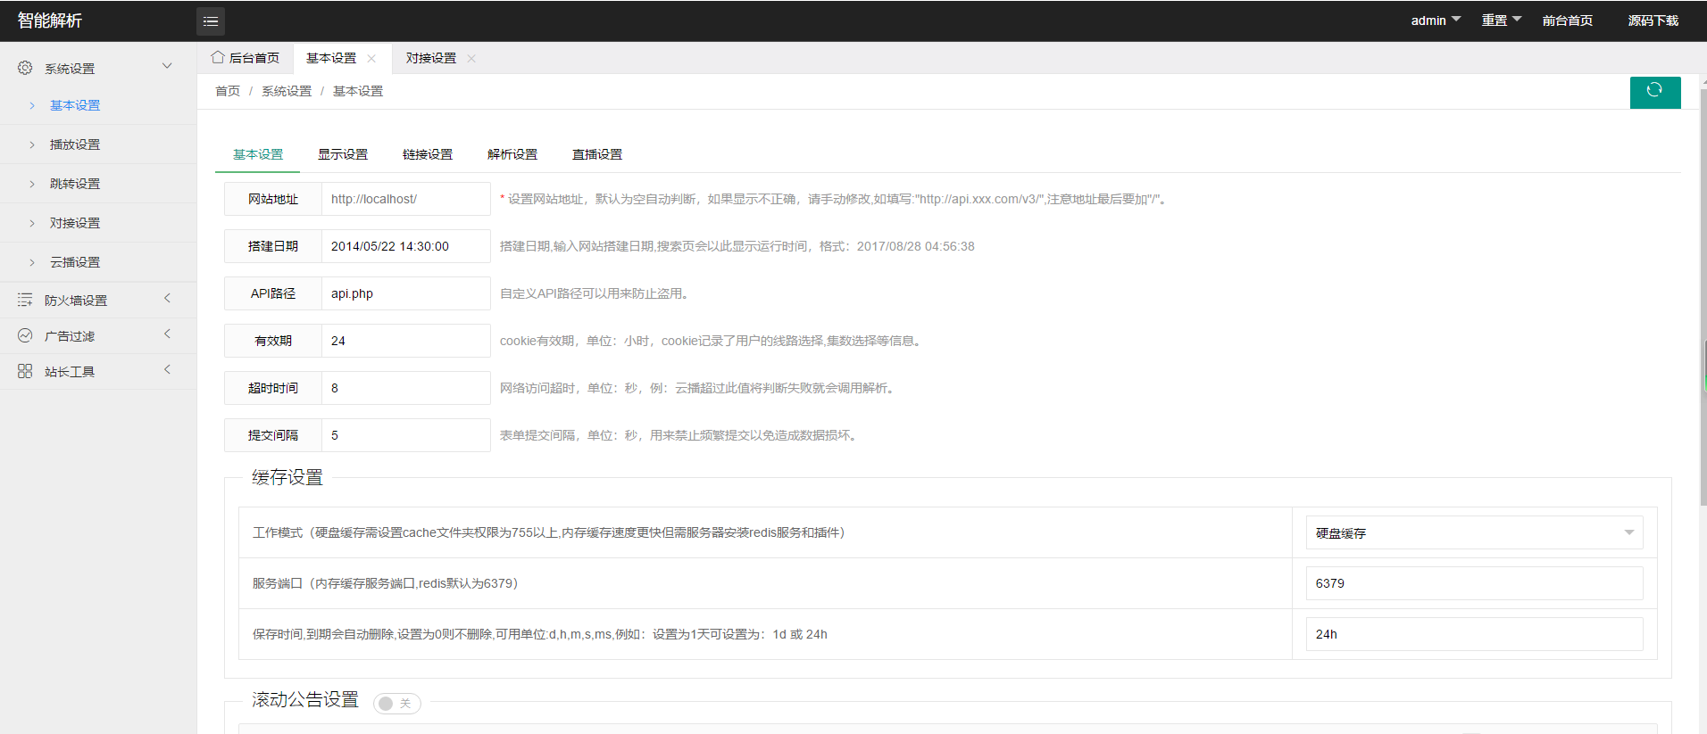Click the arrow beside 云播设置
Viewport: 1707px width, 734px height.
click(32, 262)
